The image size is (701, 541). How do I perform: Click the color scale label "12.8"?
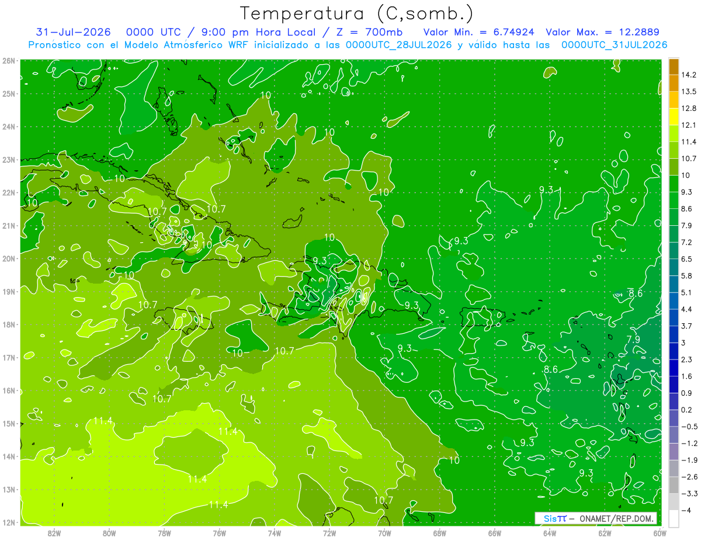690,109
